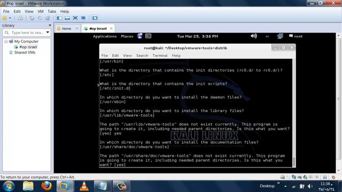Click the library search input field
The image size is (342, 192).
27,33
